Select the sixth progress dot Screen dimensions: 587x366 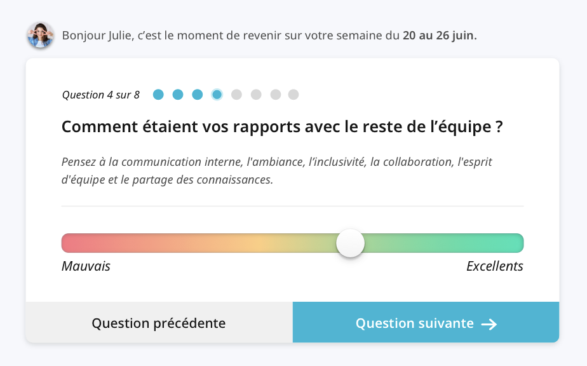(256, 95)
